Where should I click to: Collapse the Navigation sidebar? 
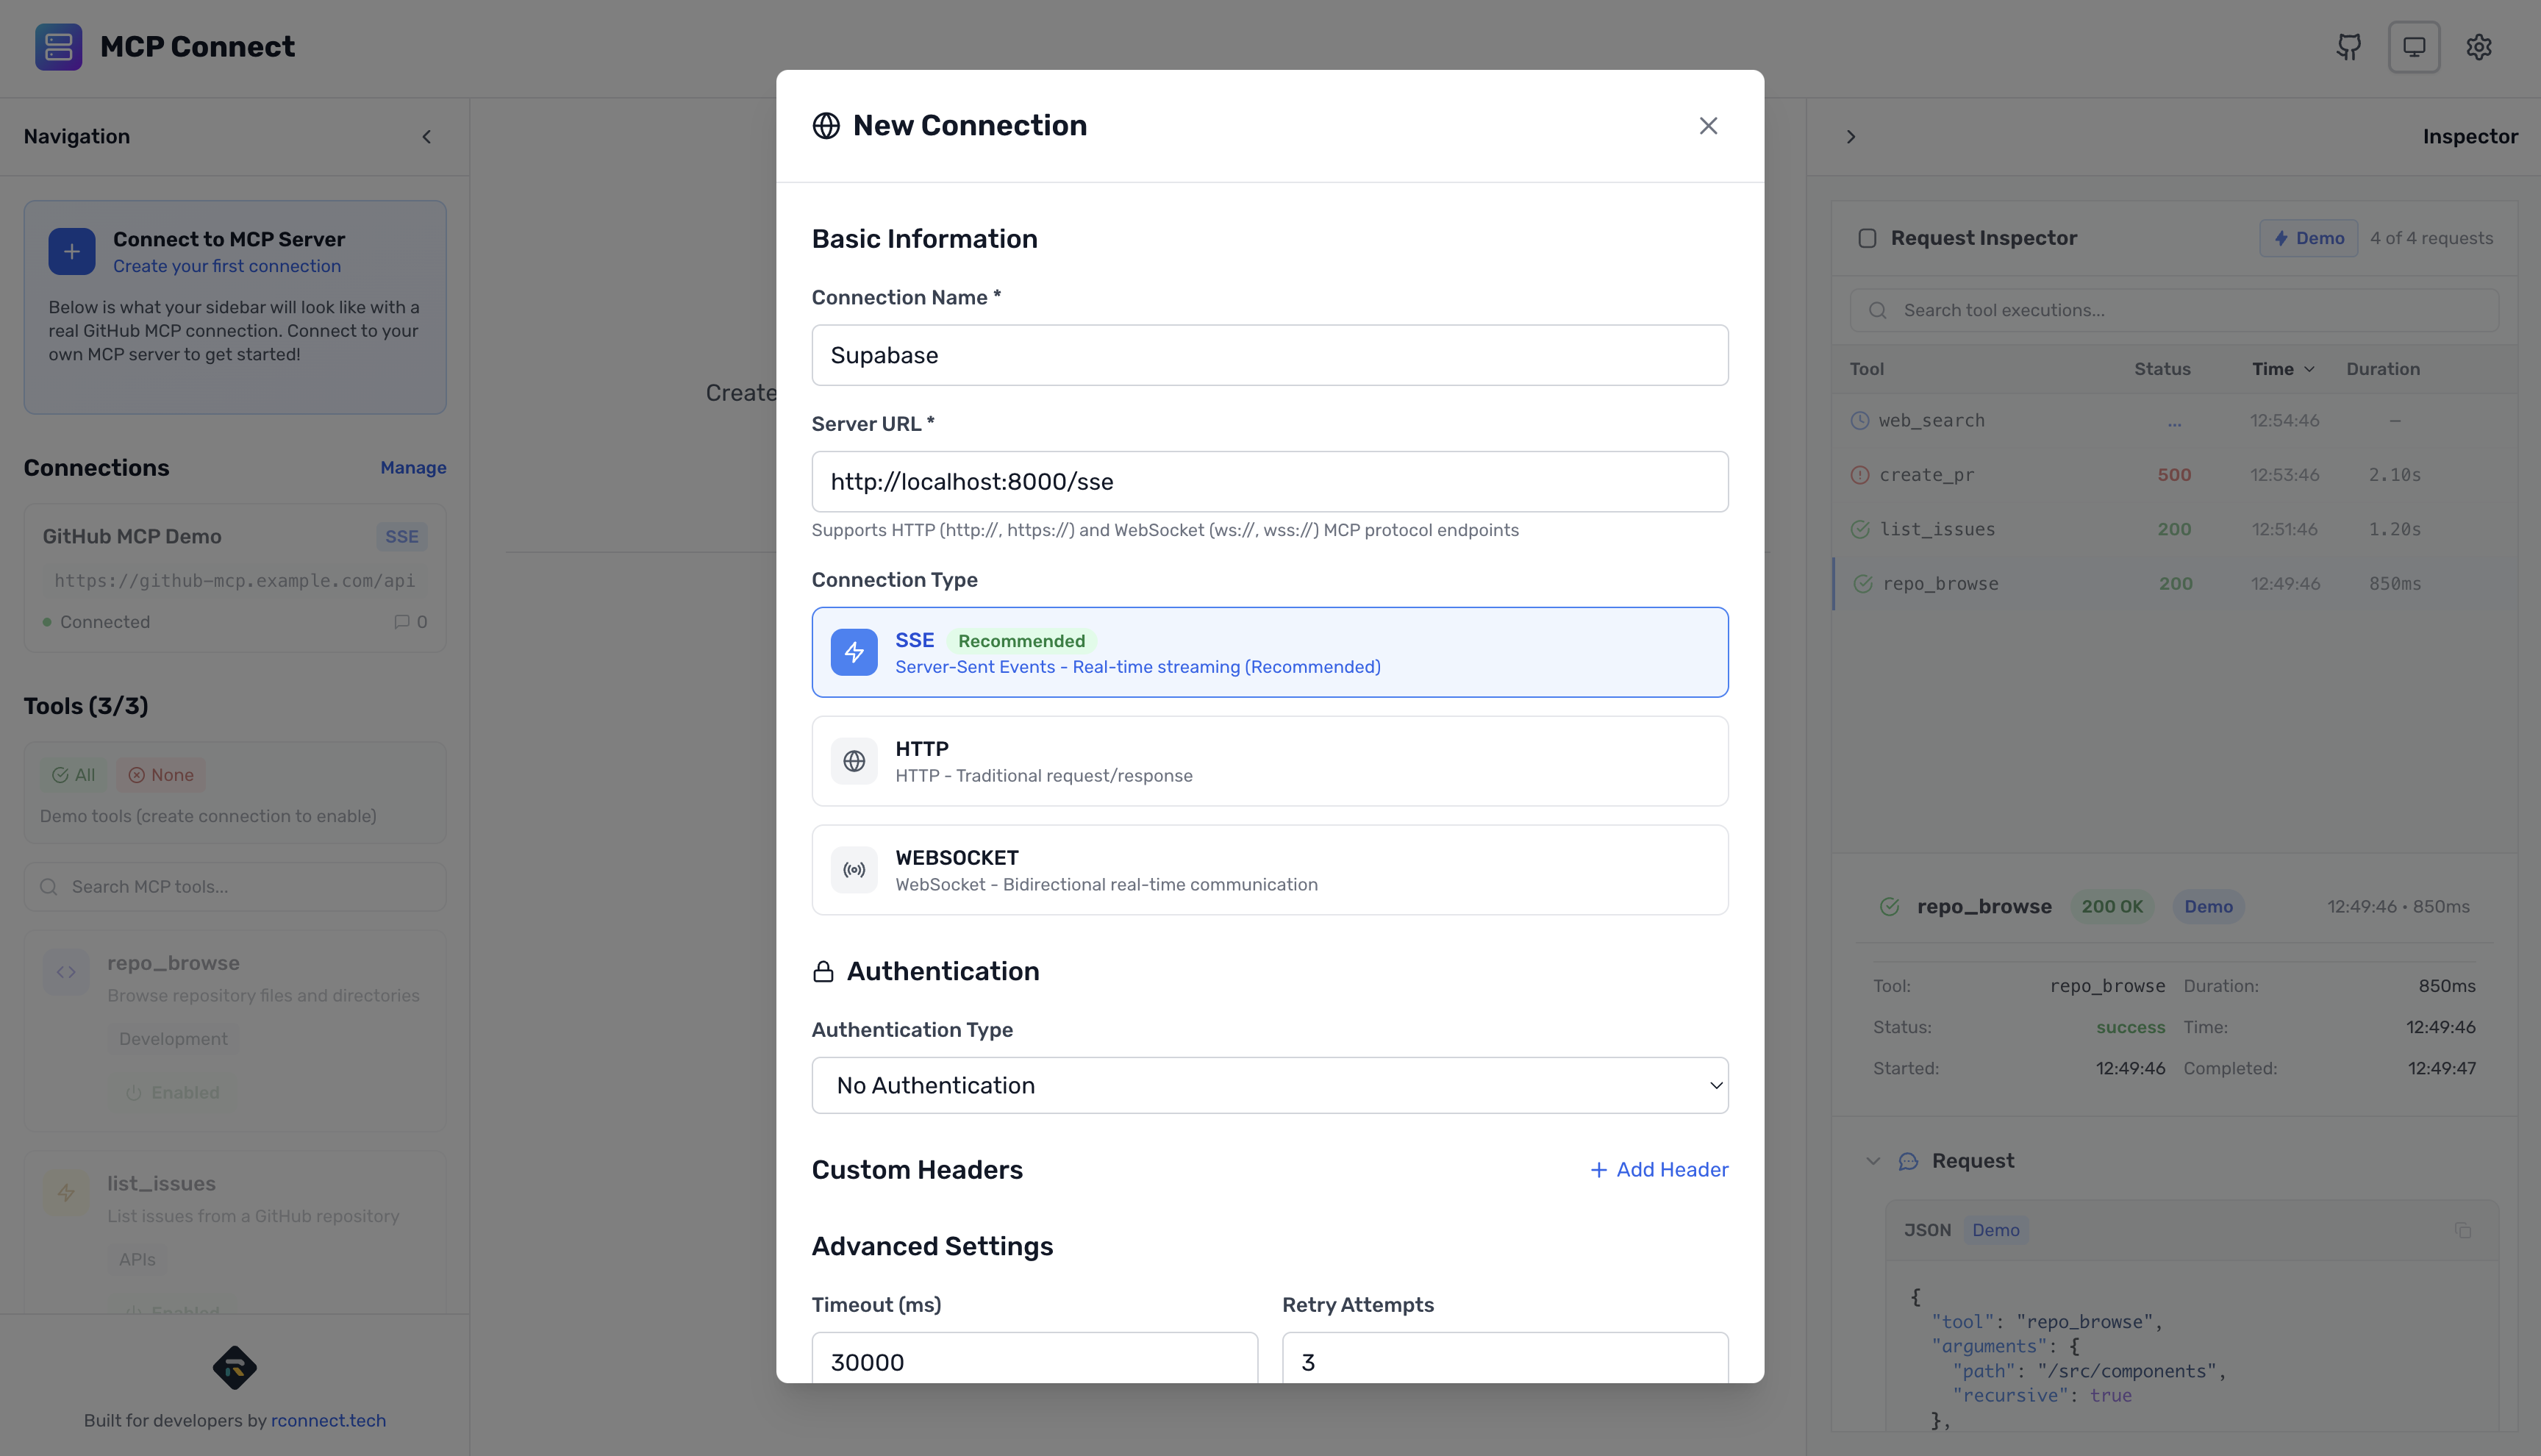pos(427,136)
